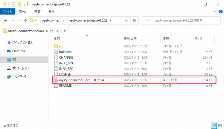Image resolution: width=224 pixels, height=129 pixels.
Task: Click the refresh button beside address bar
Action: coord(134,21)
